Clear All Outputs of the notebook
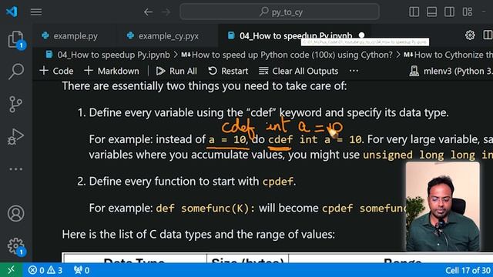Screen dimensions: 493x277 point(298,71)
